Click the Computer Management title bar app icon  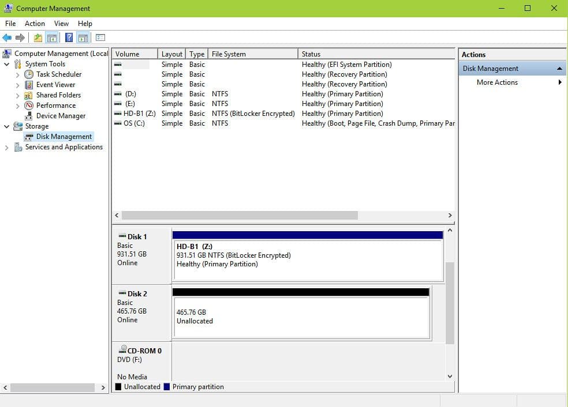(8, 8)
